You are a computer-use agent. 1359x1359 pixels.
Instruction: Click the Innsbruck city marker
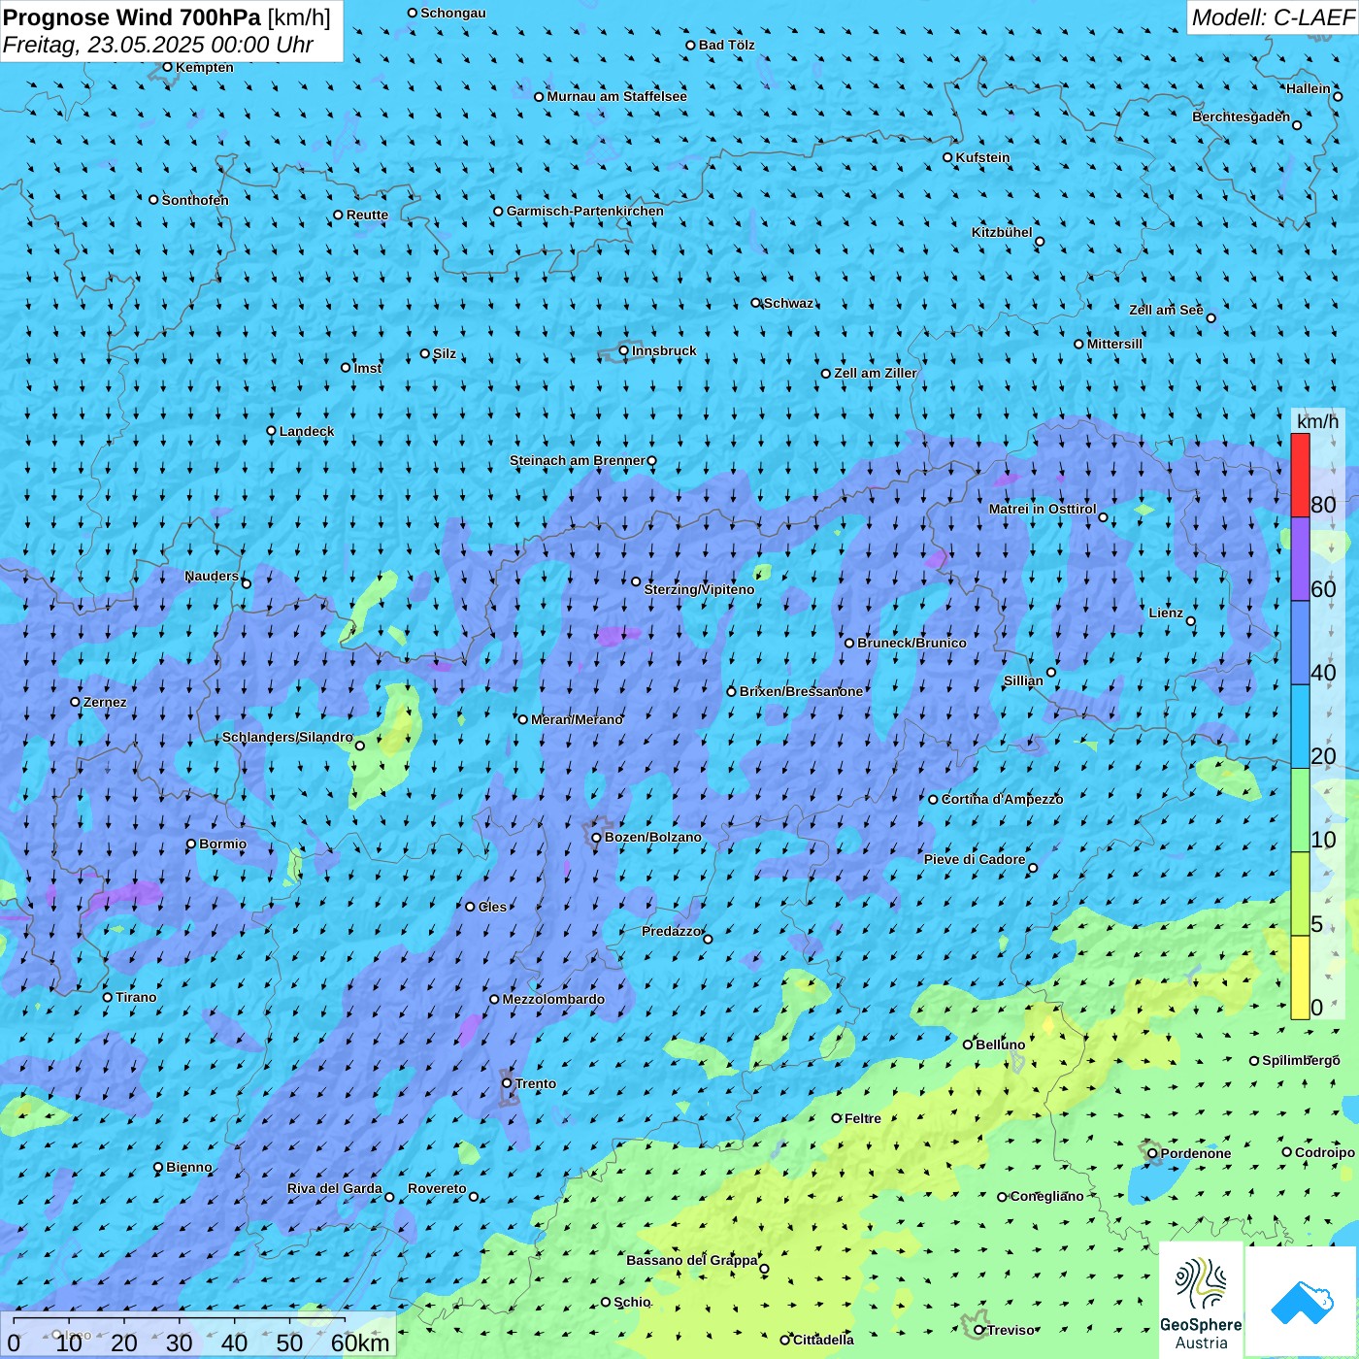click(x=623, y=350)
